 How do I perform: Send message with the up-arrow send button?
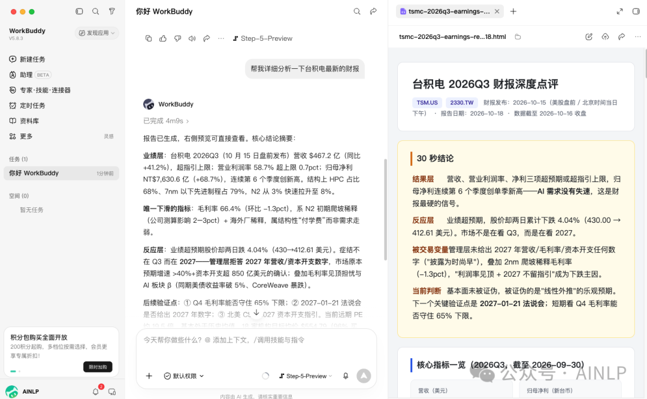(364, 376)
